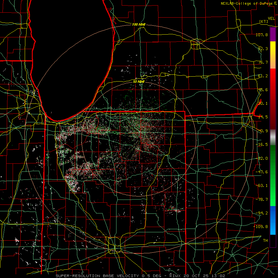
Task: Click the Super-Resolution Base Velocity caption
Action: [141, 276]
